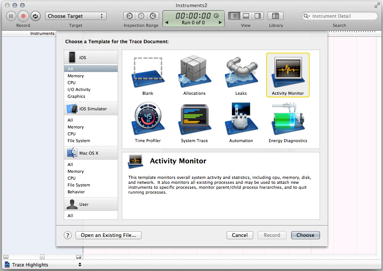Select All under iOS
Viewport: 383px width, 271px height.
tap(91, 69)
